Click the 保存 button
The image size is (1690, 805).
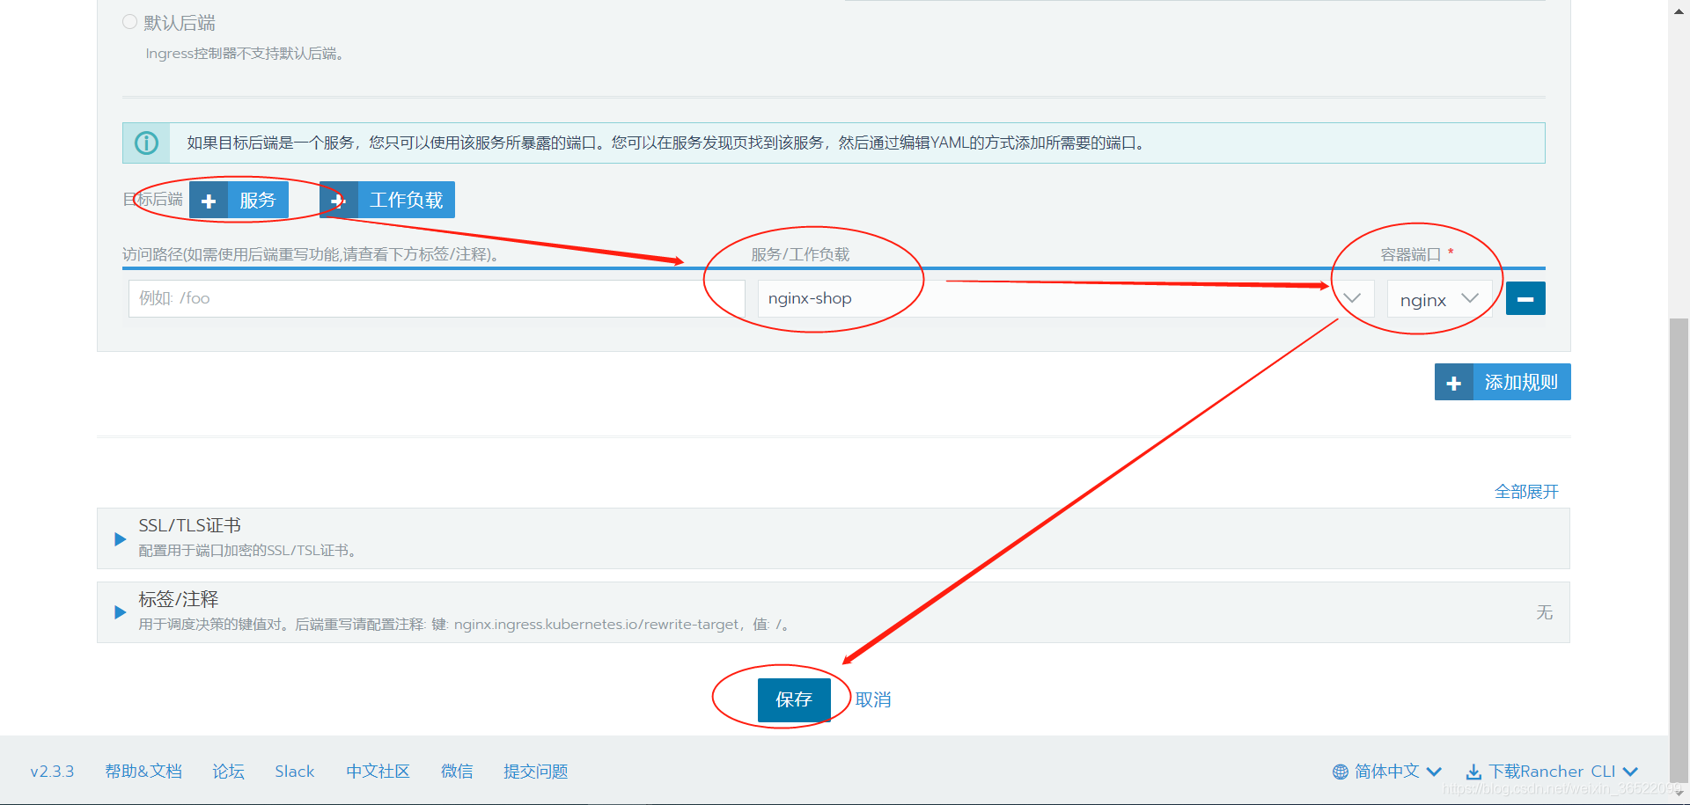coord(794,699)
